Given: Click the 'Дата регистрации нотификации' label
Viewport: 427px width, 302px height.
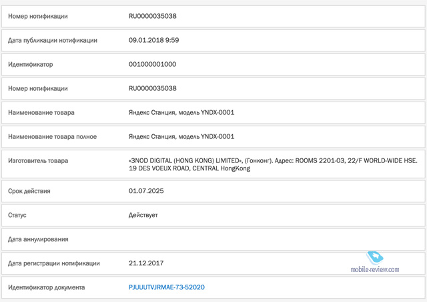Looking at the screenshot, I should coord(53,263).
